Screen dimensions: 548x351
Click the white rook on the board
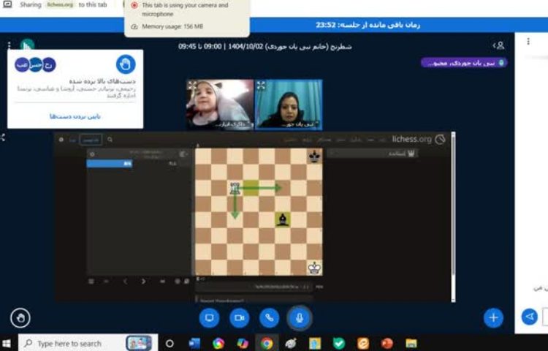pos(235,189)
